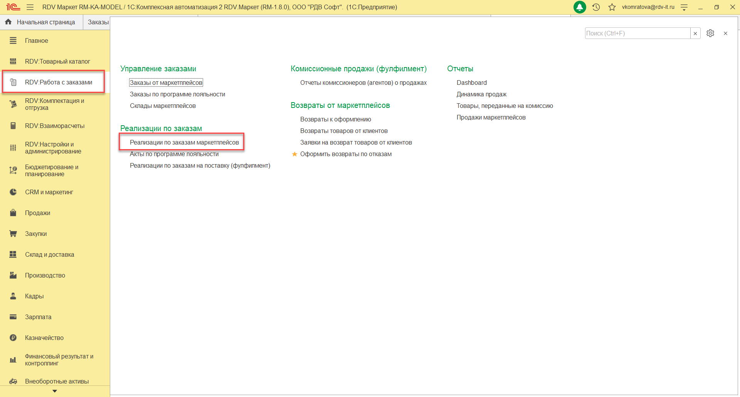Click the Внеоборотные активы icon
Image resolution: width=740 pixels, height=397 pixels.
coord(13,381)
